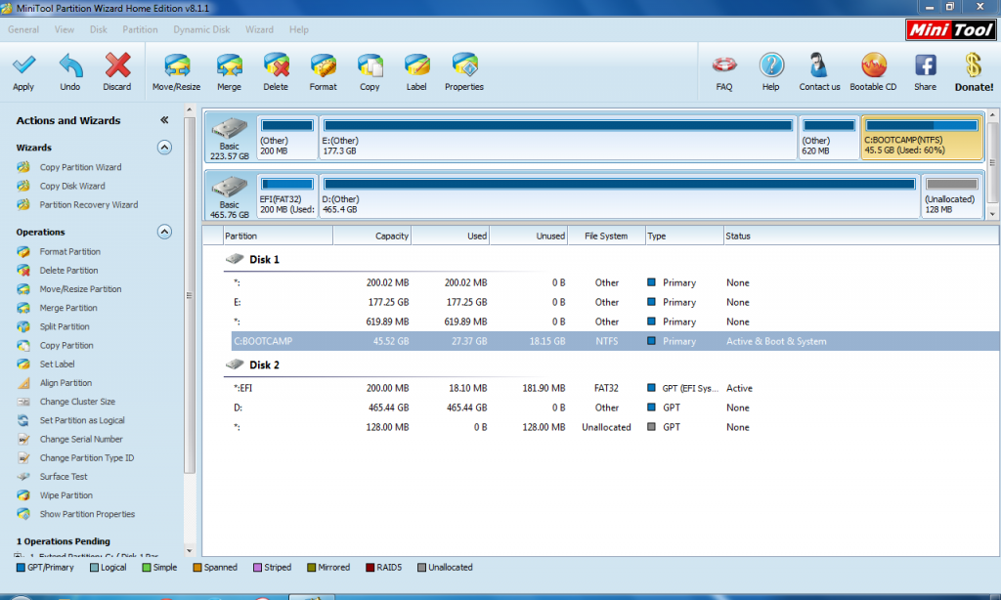Sort by the Capacity column header
The height and width of the screenshot is (600, 1001).
click(x=372, y=236)
